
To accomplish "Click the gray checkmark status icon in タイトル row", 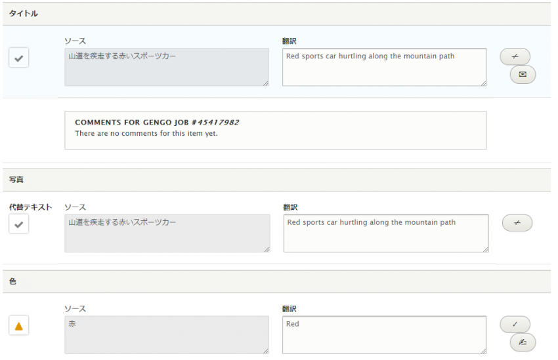I will click(x=18, y=58).
